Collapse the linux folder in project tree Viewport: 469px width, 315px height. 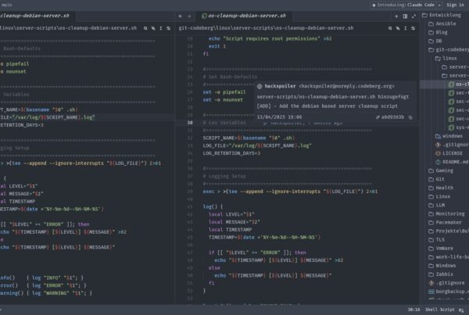tap(449, 59)
